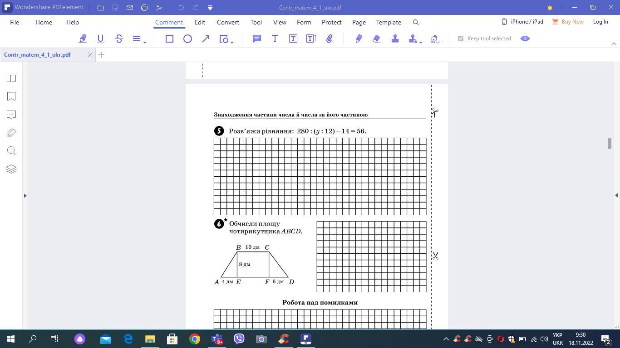Toggle the Keep tool selected checkbox
The width and height of the screenshot is (620, 348).
(x=461, y=39)
